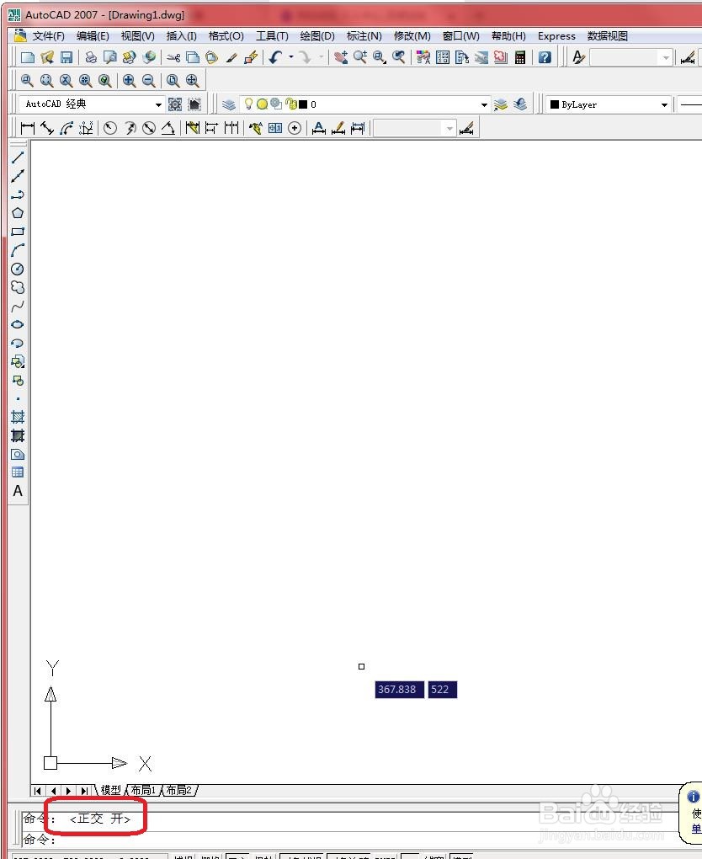
Task: Open the workspace settings gear icon
Action: tap(175, 104)
